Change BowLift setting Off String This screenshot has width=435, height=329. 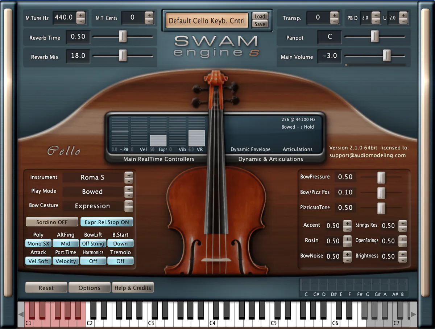pos(93,243)
